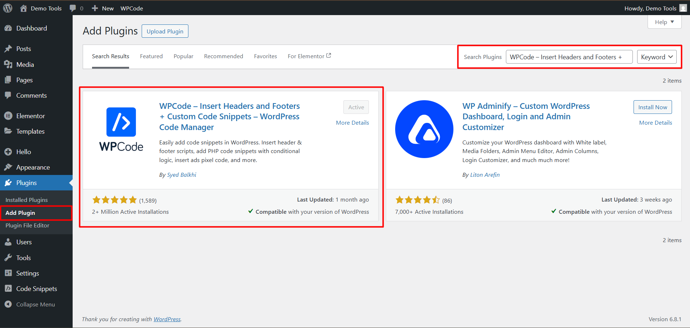Click '2+ Million Active Installations' text
This screenshot has height=328, width=690.
coord(130,212)
